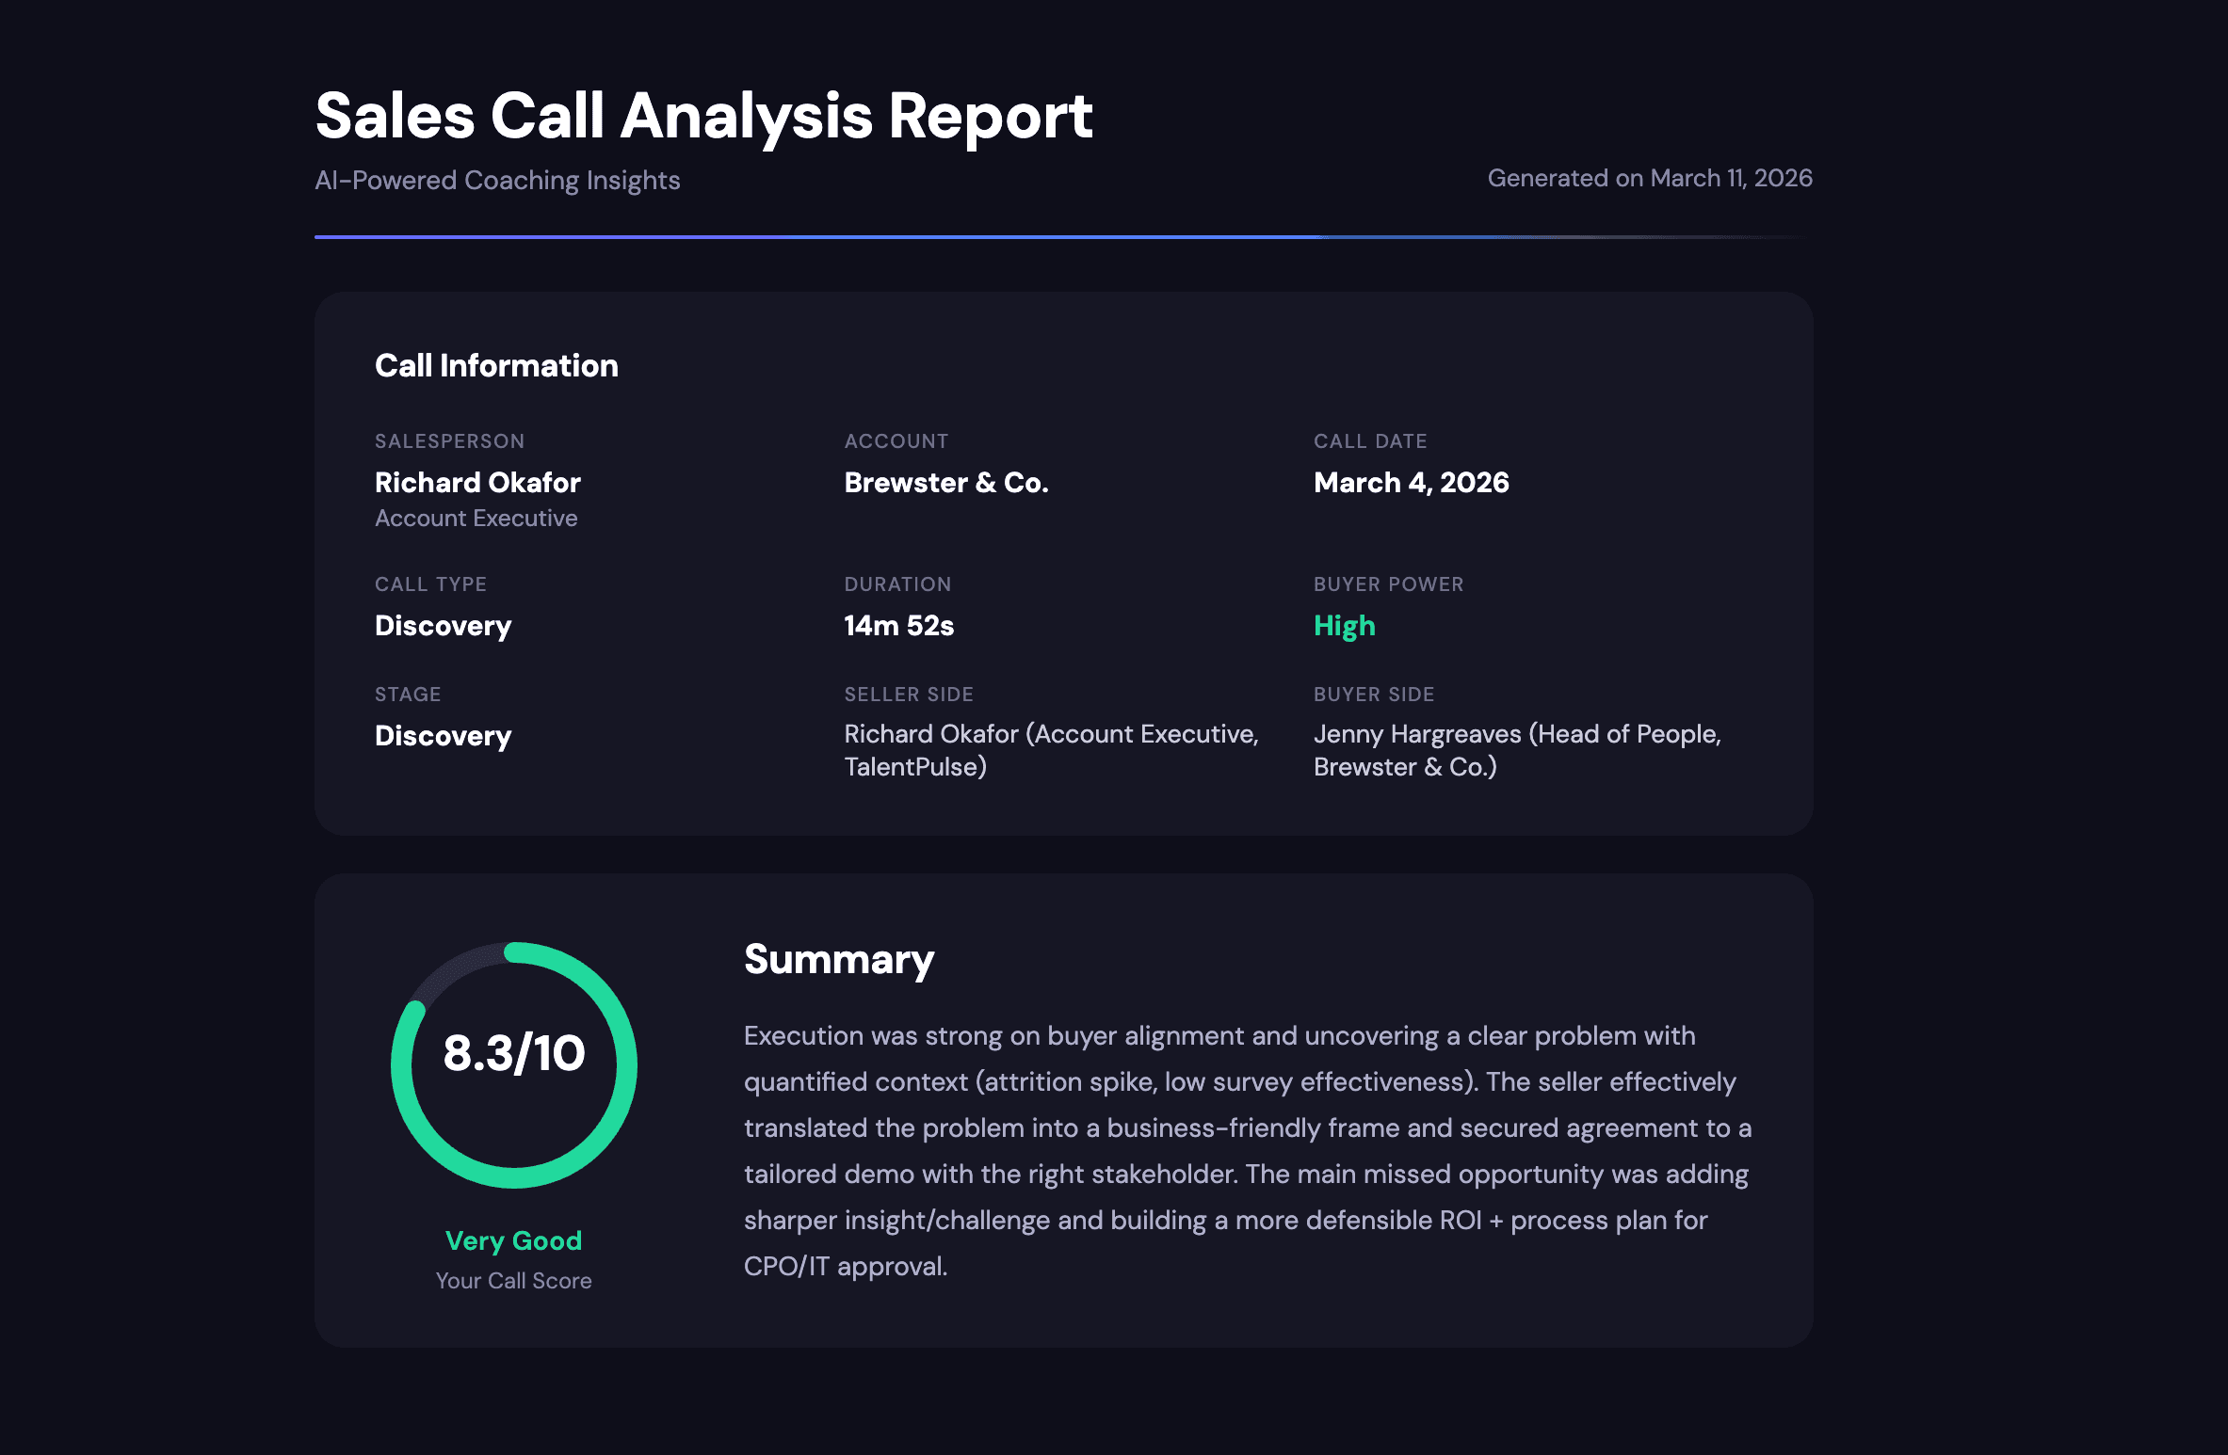
Task: Click the Very Good score rating
Action: [x=513, y=1240]
